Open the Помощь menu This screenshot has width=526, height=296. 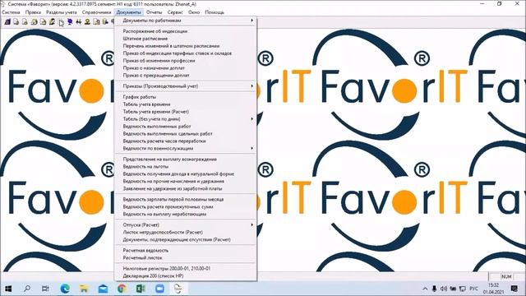pos(215,12)
